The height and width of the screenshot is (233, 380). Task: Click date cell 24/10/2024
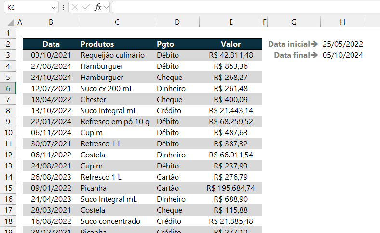coord(51,77)
